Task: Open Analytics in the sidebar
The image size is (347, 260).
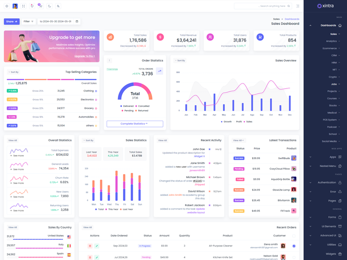Action: pyautogui.click(x=332, y=41)
